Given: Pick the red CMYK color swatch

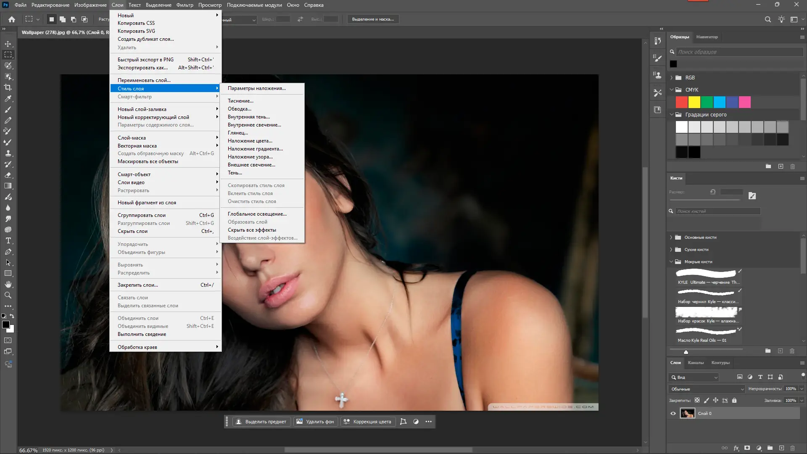Looking at the screenshot, I should tap(681, 102).
